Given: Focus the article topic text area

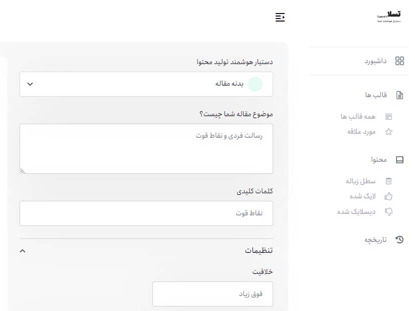Looking at the screenshot, I should click(146, 149).
